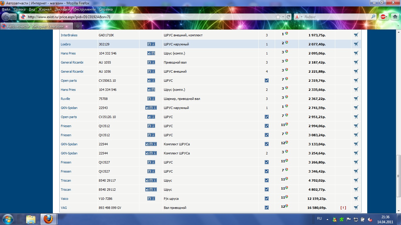
Task: Click the URL address bar
Action: click(x=147, y=17)
